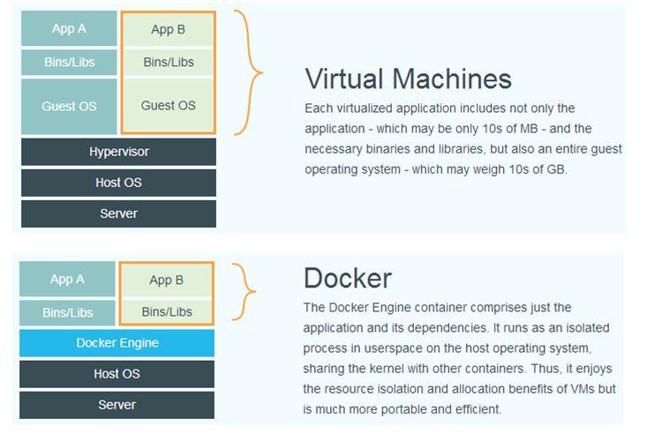The width and height of the screenshot is (669, 441).
Task: Click Bins/Libs under App A in VM diagram
Action: point(69,63)
